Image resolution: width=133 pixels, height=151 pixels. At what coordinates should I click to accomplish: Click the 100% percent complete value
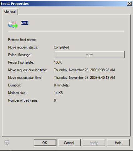tap(58, 62)
